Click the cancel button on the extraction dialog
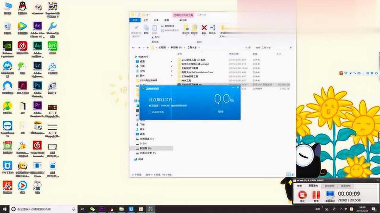Screen dimensions: 380x213 221,112
